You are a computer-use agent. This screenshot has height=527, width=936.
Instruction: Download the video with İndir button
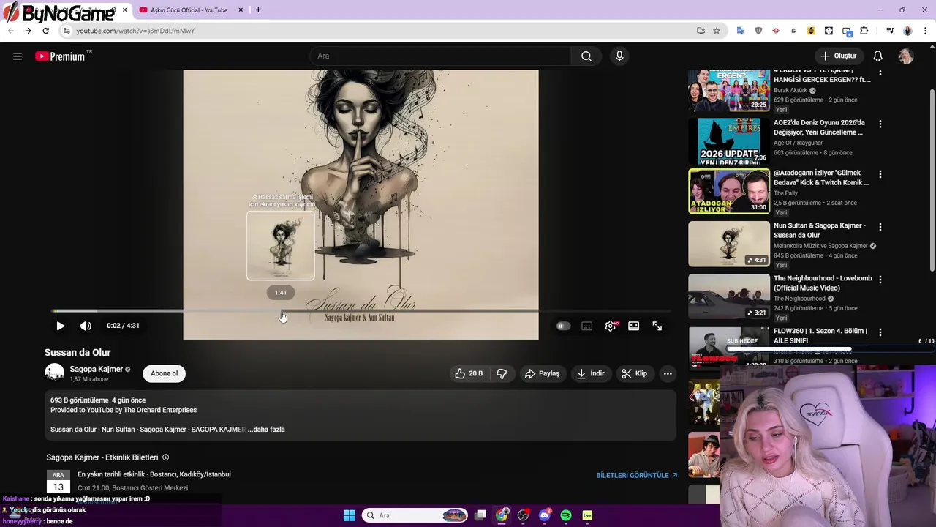pos(590,373)
